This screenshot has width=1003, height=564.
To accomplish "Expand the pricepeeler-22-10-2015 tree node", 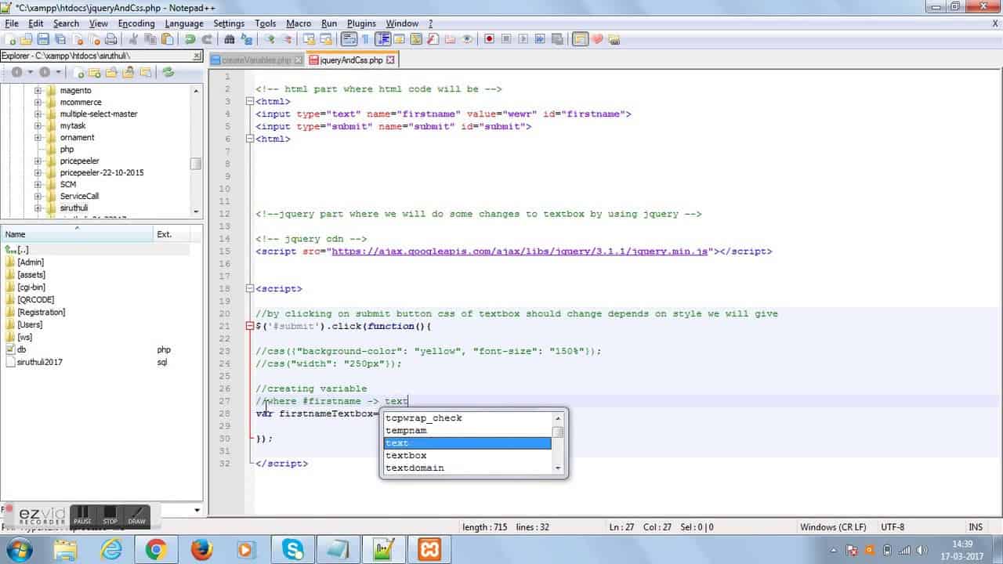I will [x=38, y=173].
